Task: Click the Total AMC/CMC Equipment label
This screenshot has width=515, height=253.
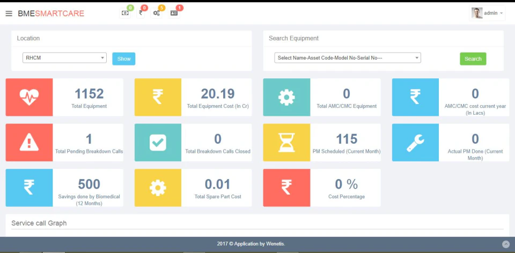Action: pyautogui.click(x=347, y=106)
